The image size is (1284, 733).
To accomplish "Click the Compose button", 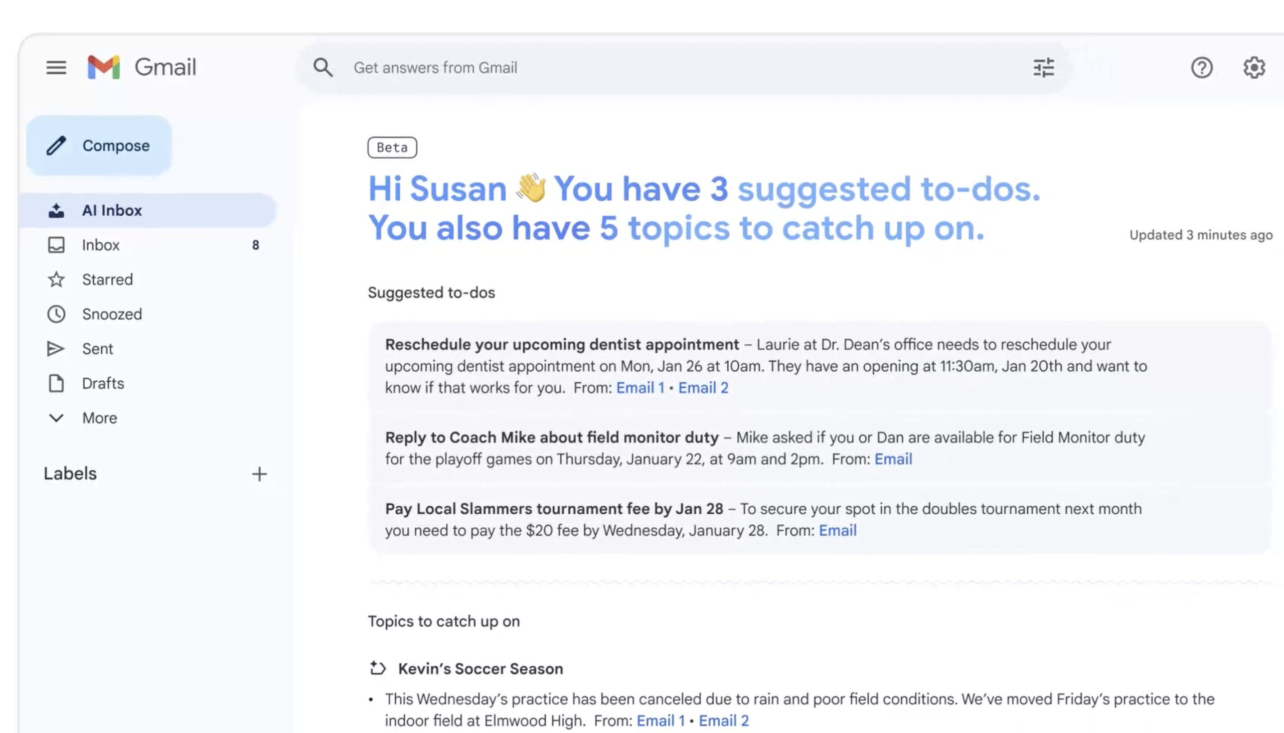I will (x=99, y=145).
